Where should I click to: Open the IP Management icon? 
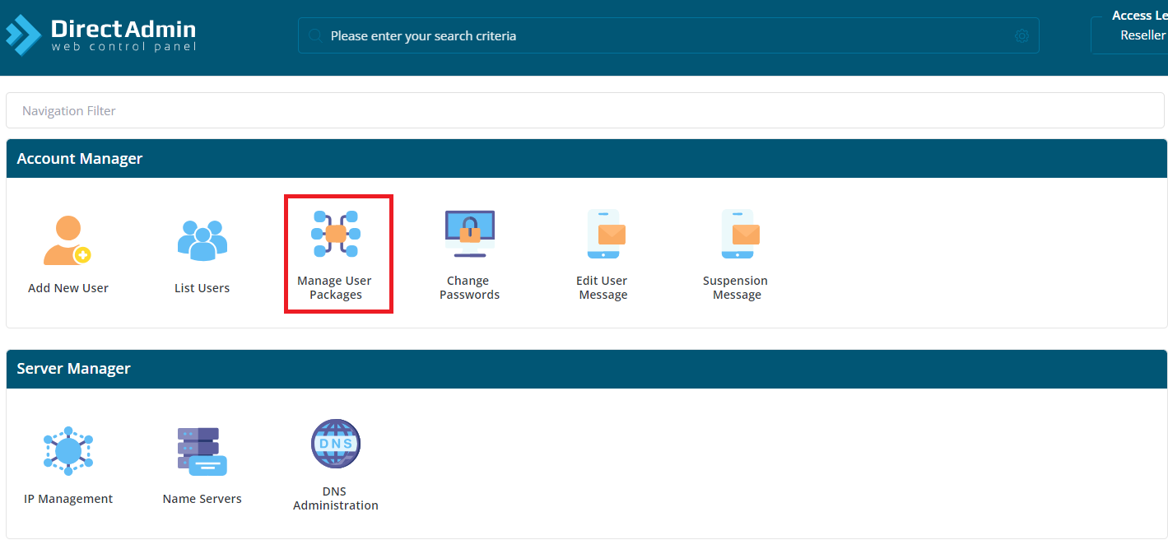pos(68,450)
